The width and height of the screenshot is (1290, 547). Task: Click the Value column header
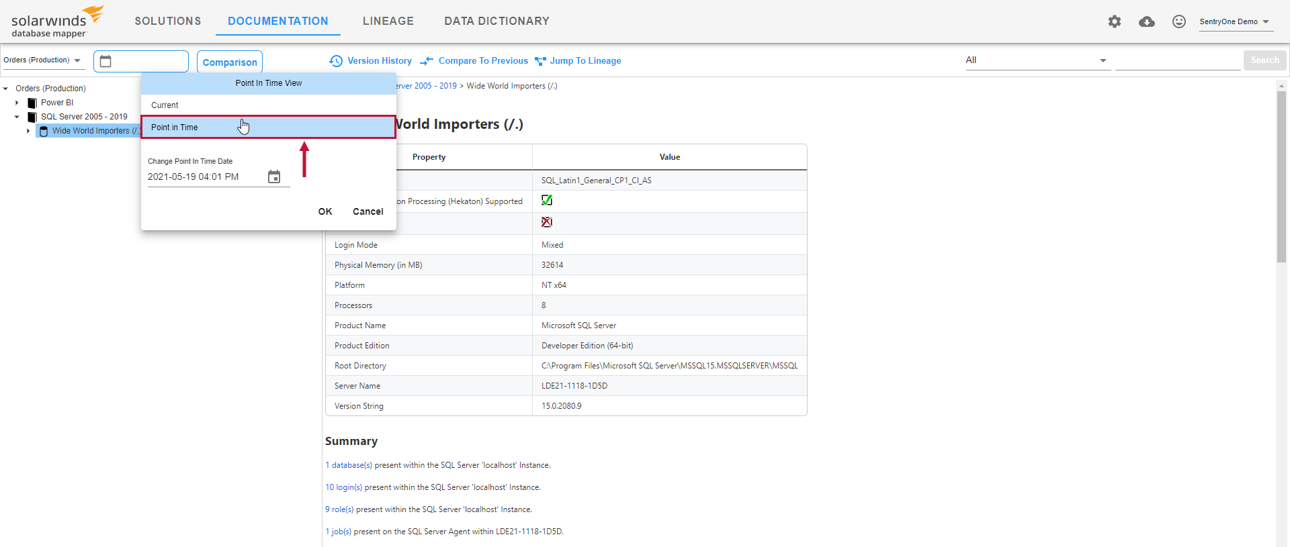click(x=670, y=157)
